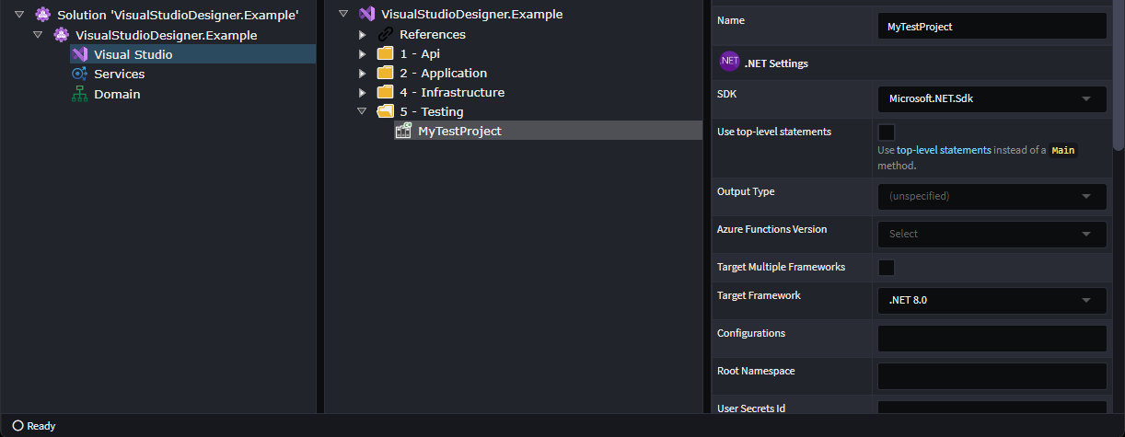
Task: Click the Name input field
Action: pyautogui.click(x=992, y=26)
